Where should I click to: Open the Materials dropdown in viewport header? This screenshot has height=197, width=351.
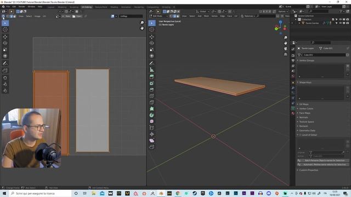tap(248, 16)
